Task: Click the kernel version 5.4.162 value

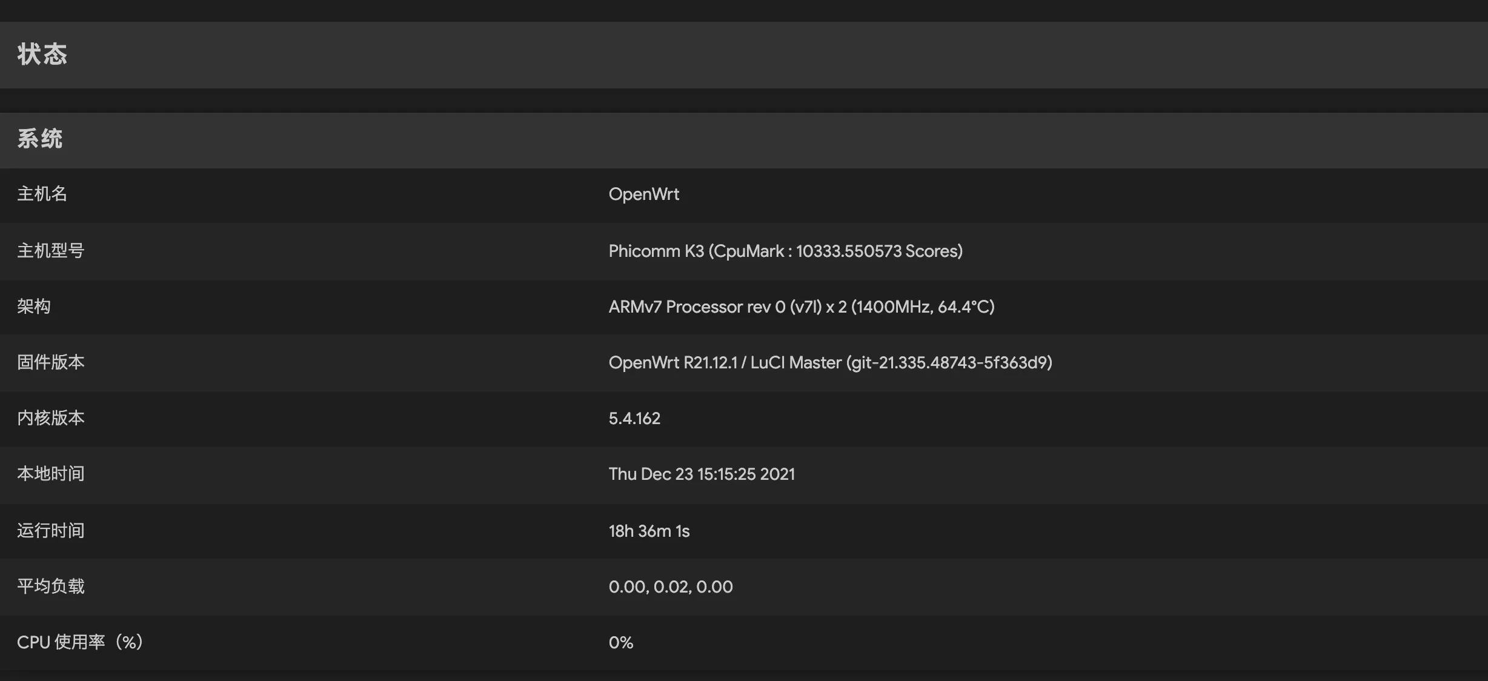Action: point(634,418)
